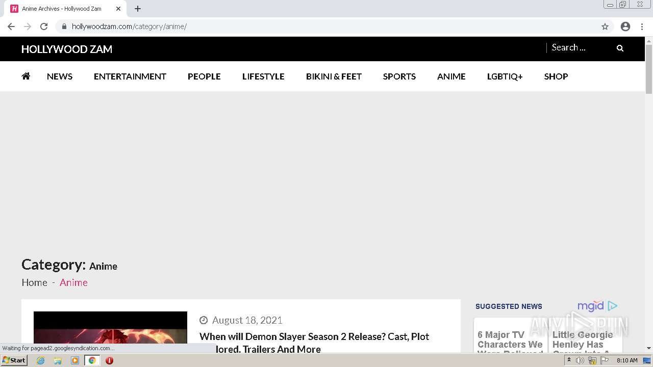Click the network tray icon

[x=592, y=360]
